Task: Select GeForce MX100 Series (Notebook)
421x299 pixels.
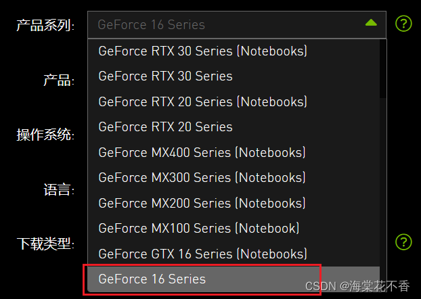Action: [x=198, y=228]
